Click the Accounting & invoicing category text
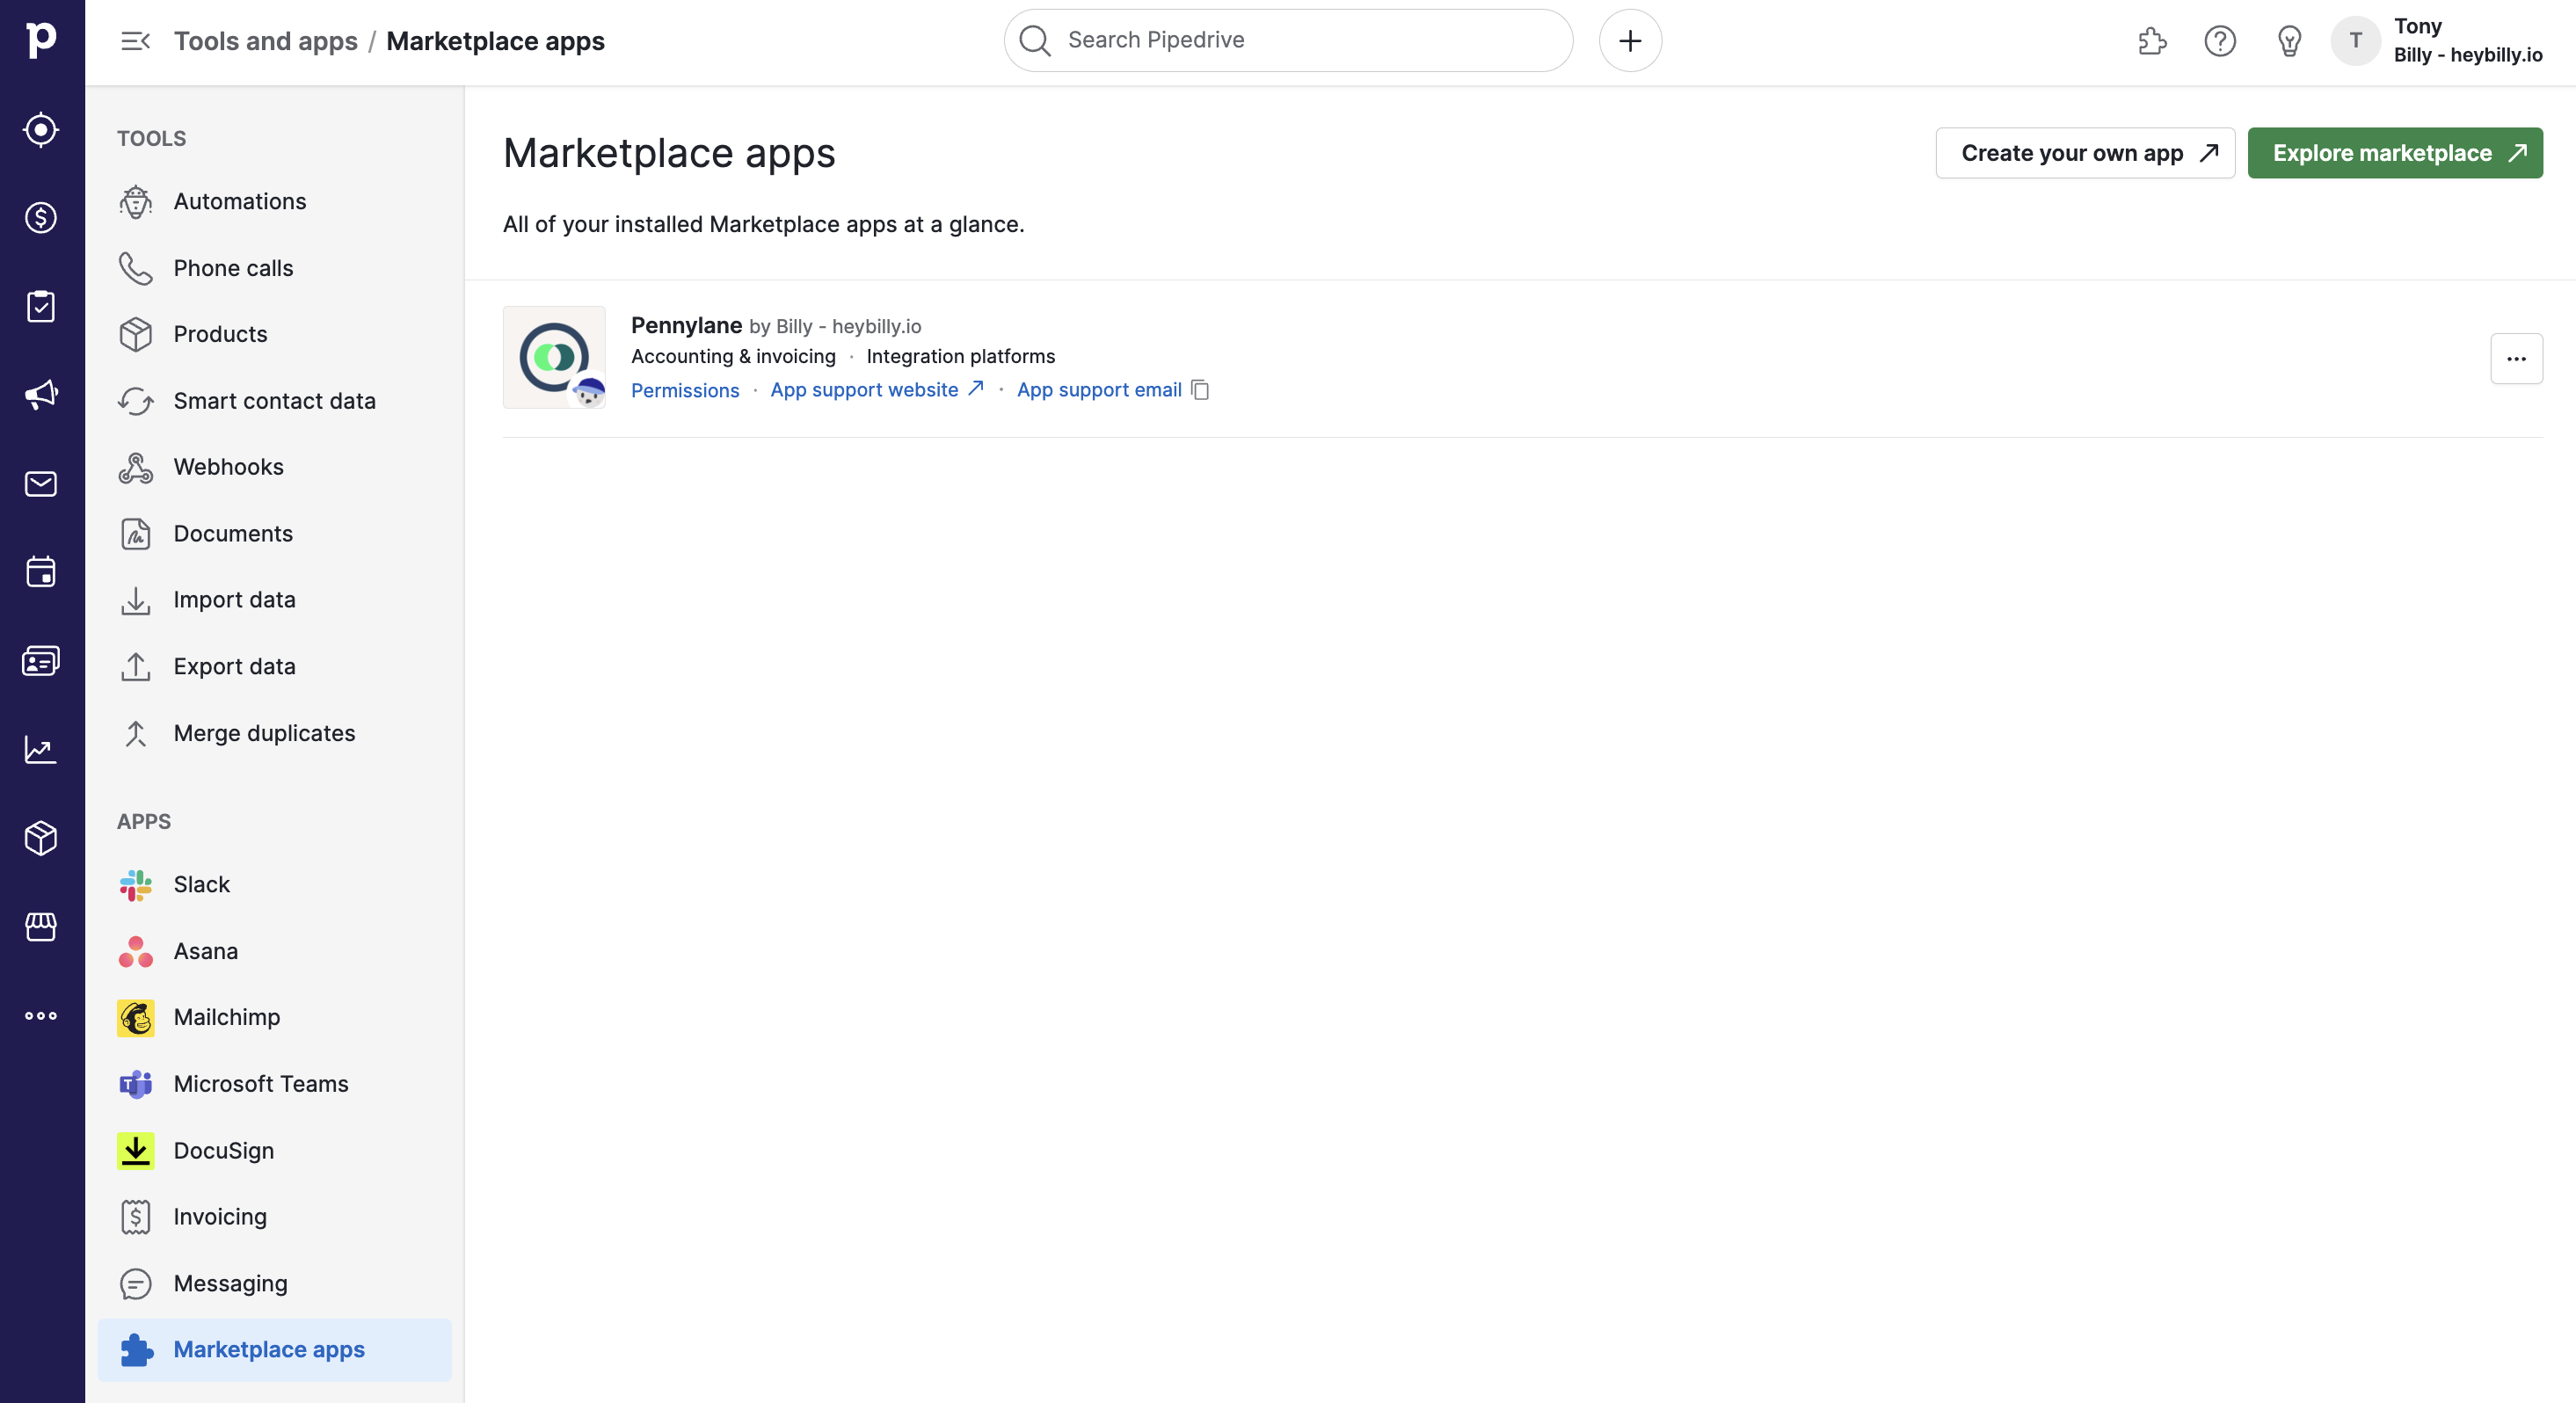 [x=733, y=356]
